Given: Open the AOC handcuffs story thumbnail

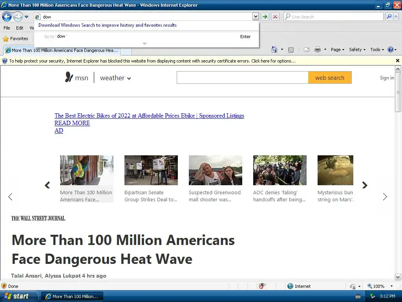Looking at the screenshot, I should [x=280, y=170].
